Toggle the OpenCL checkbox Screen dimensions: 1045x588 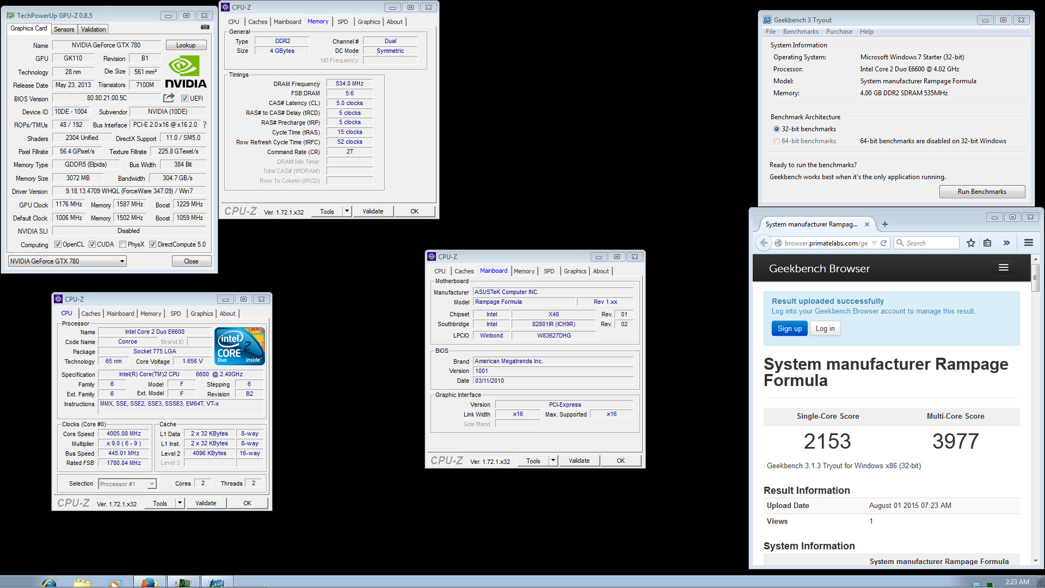[58, 244]
